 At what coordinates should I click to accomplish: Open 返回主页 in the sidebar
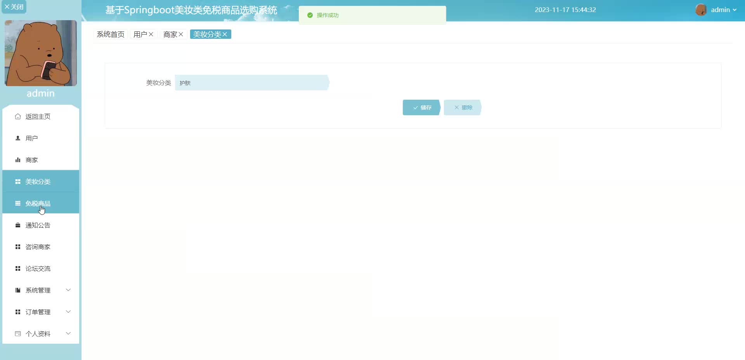(x=41, y=116)
